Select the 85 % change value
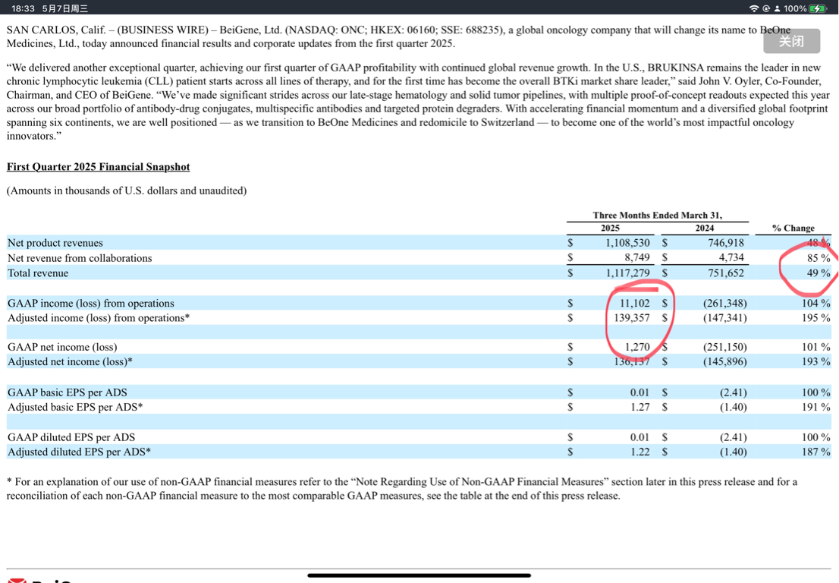The image size is (839, 583). (x=819, y=258)
